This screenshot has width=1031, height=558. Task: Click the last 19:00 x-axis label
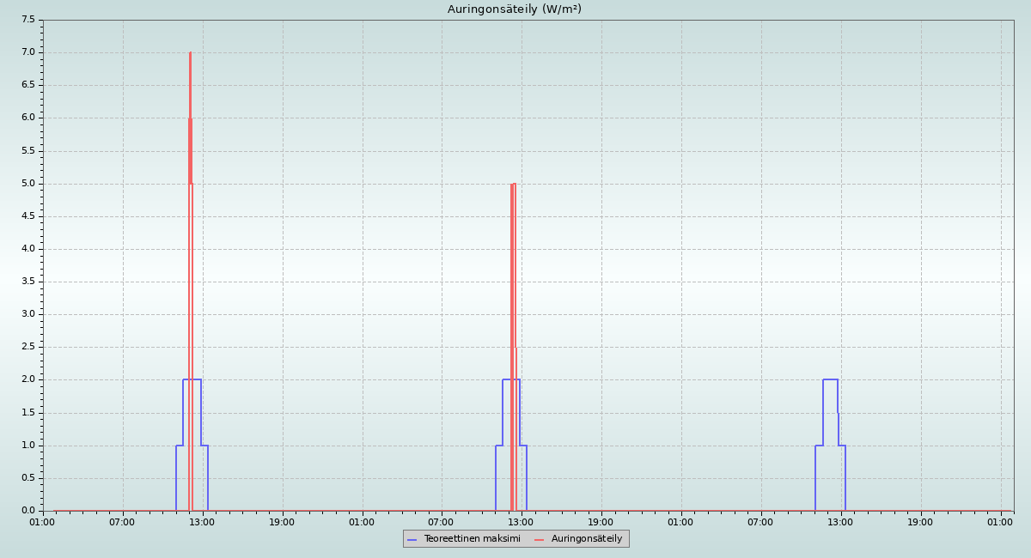pos(920,522)
